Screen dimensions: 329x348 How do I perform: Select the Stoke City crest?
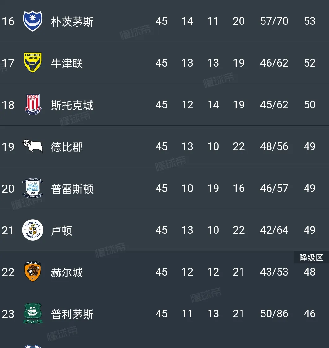(33, 105)
